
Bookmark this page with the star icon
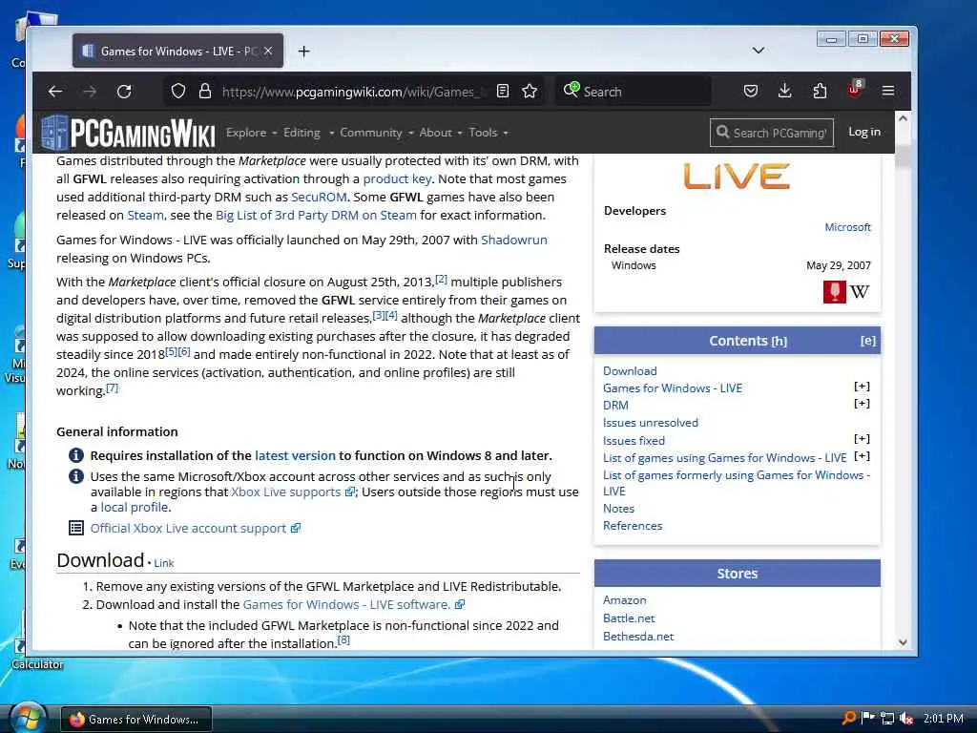pyautogui.click(x=530, y=91)
